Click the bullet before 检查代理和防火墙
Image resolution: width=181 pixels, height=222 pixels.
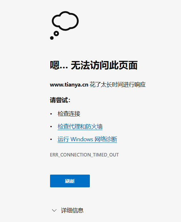coord(51,127)
